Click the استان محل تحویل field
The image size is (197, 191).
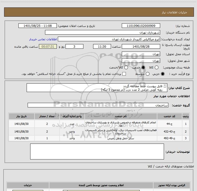click(141, 54)
